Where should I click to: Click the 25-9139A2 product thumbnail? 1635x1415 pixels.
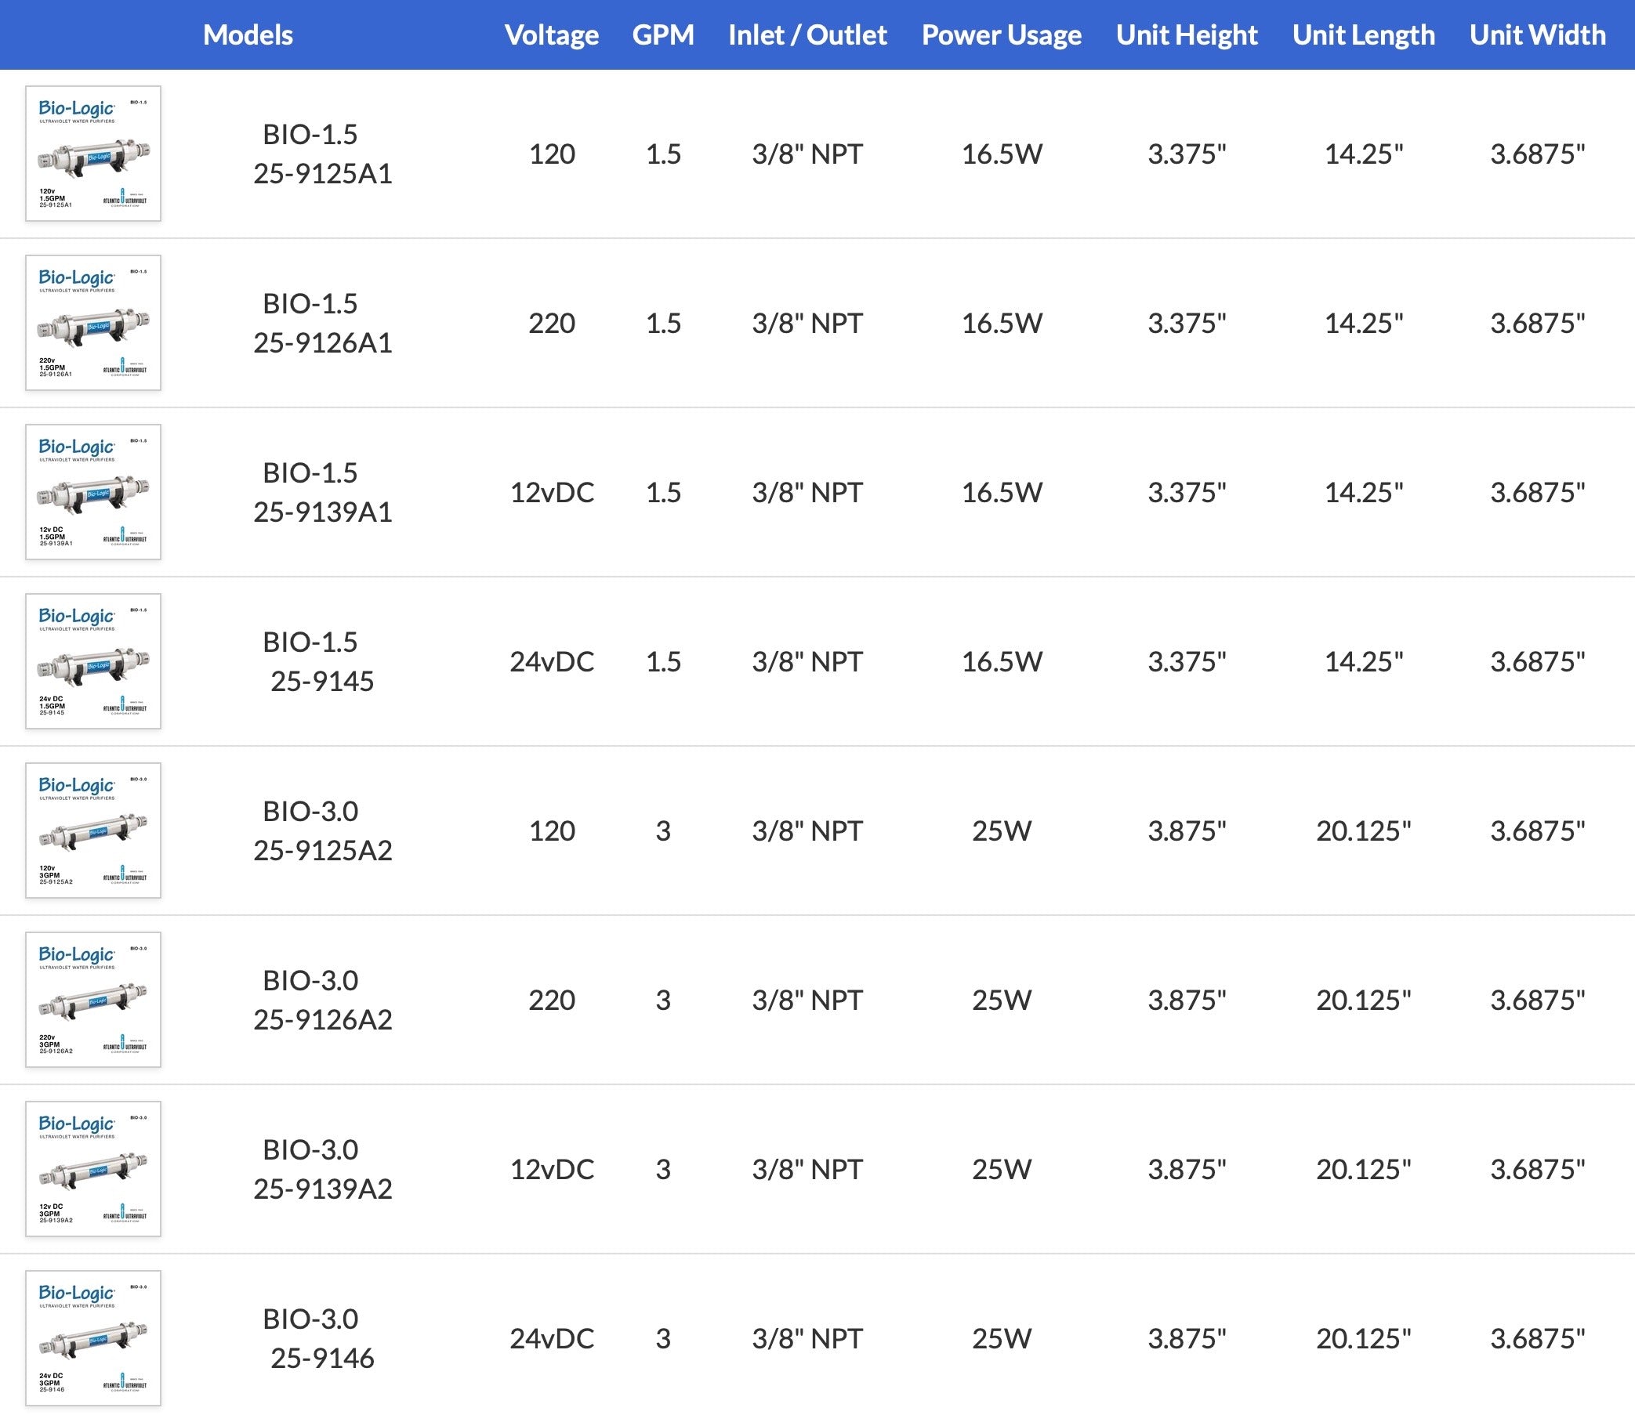pyautogui.click(x=93, y=1169)
